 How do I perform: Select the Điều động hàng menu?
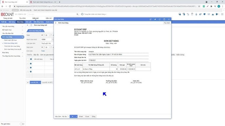click(39, 22)
